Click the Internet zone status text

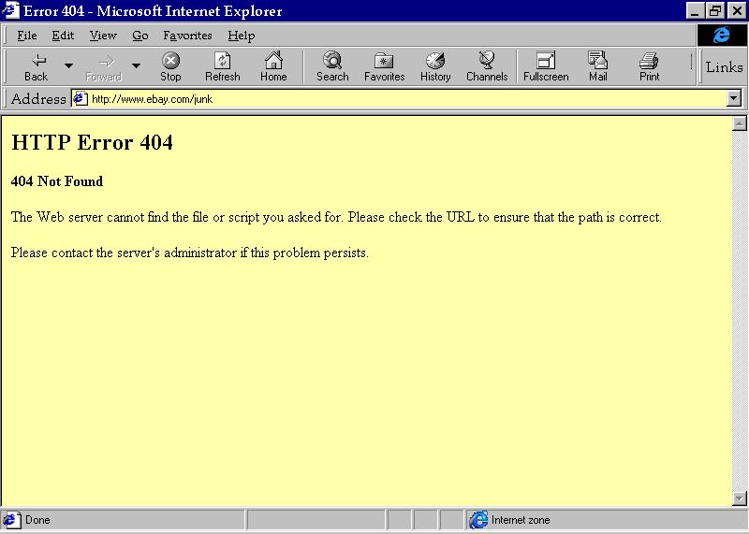click(x=521, y=520)
